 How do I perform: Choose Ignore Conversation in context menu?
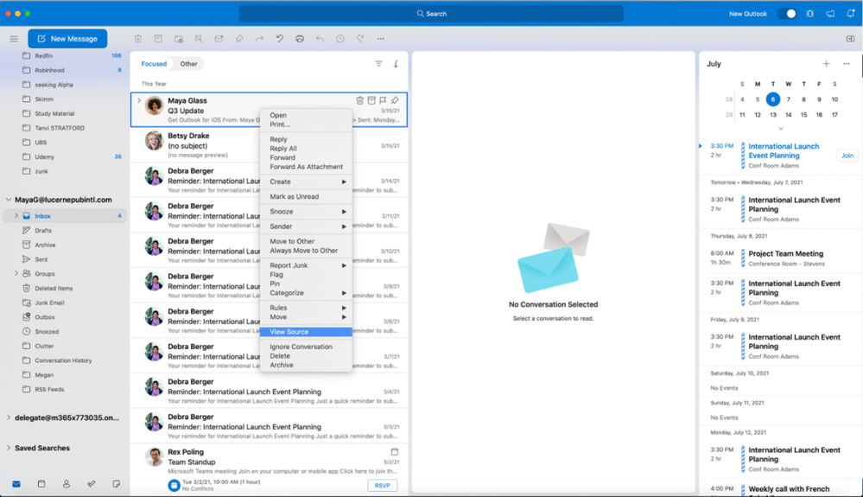coord(306,347)
